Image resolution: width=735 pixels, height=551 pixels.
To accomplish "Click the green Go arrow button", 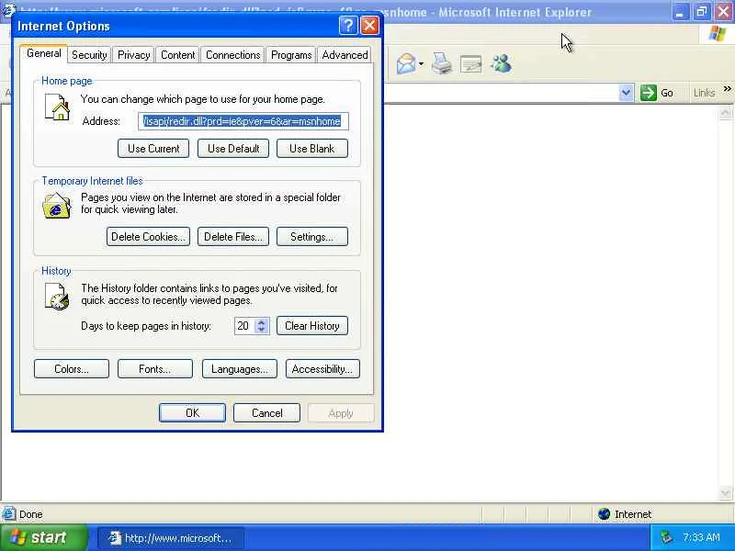I will tap(649, 93).
